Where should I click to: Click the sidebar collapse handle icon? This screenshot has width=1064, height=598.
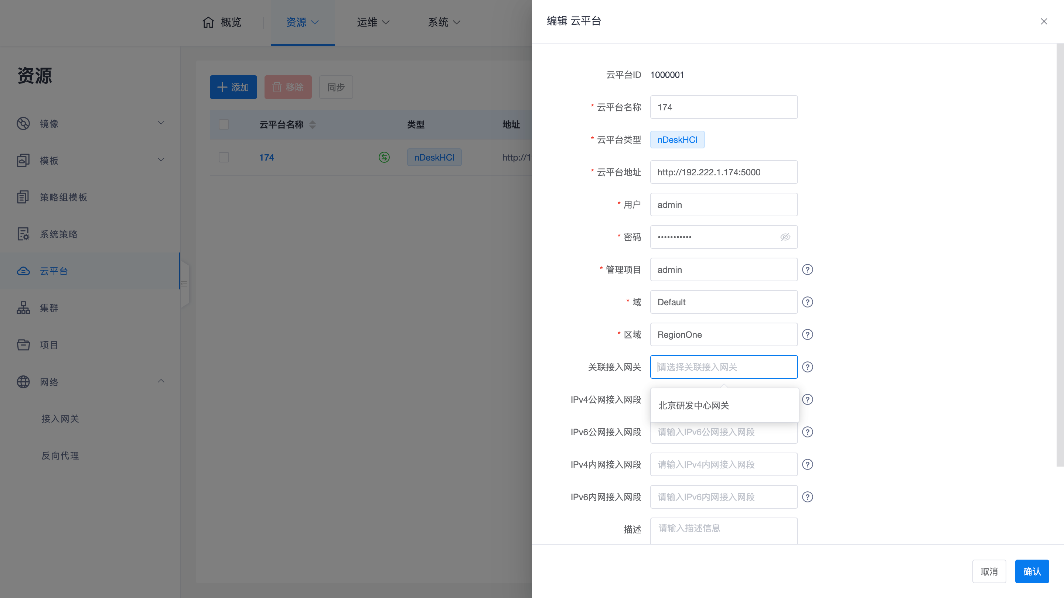click(x=185, y=284)
